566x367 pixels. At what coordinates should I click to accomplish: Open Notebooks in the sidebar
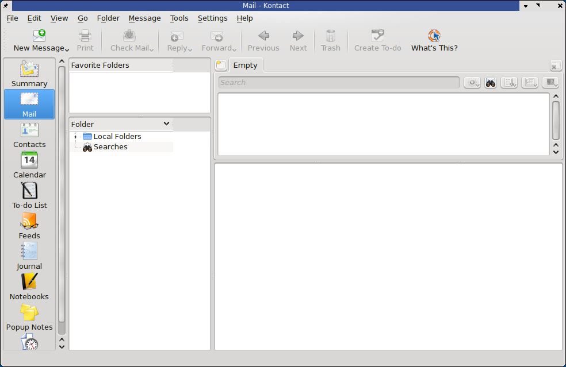[29, 287]
